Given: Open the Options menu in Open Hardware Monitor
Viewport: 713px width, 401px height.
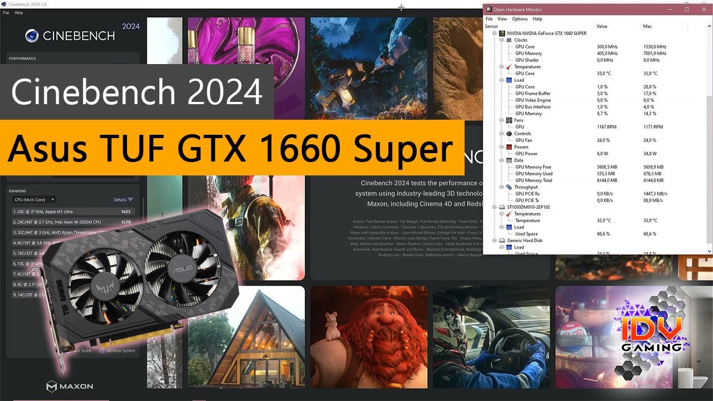Looking at the screenshot, I should [x=520, y=19].
